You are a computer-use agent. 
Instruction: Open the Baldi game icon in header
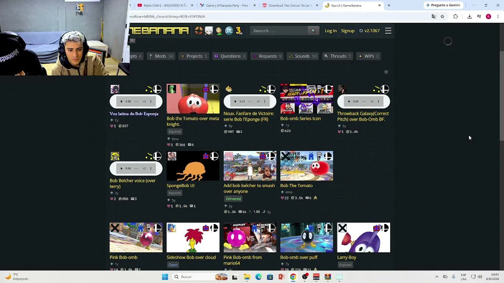219,31
